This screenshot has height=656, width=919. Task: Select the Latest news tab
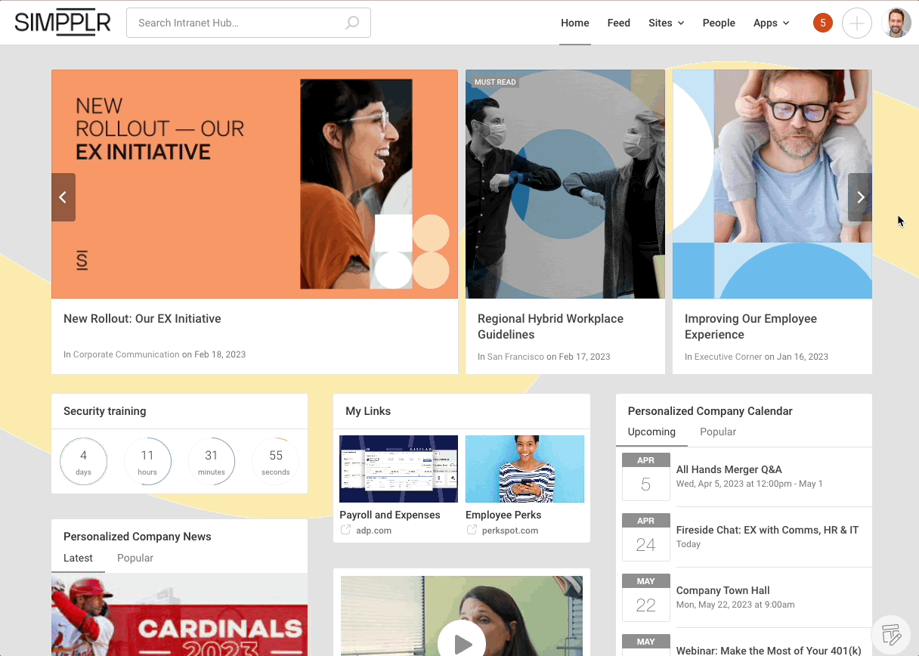click(78, 558)
